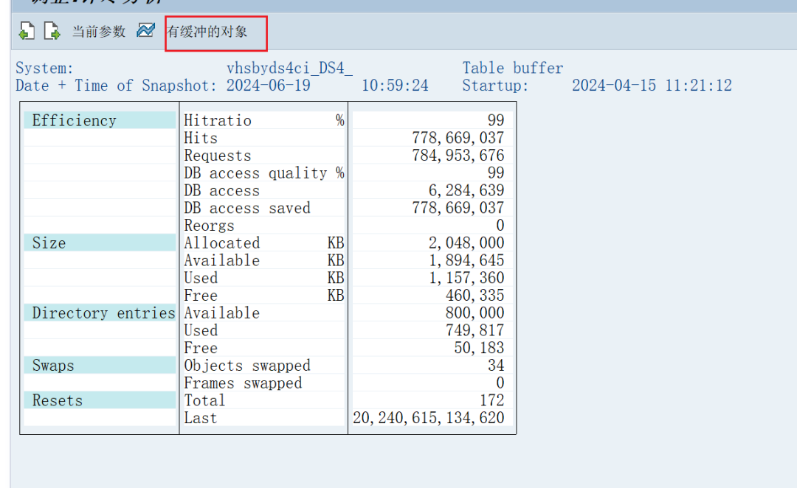The width and height of the screenshot is (797, 488).
Task: Open 有缓冲的对象 buffered objects
Action: pos(207,32)
